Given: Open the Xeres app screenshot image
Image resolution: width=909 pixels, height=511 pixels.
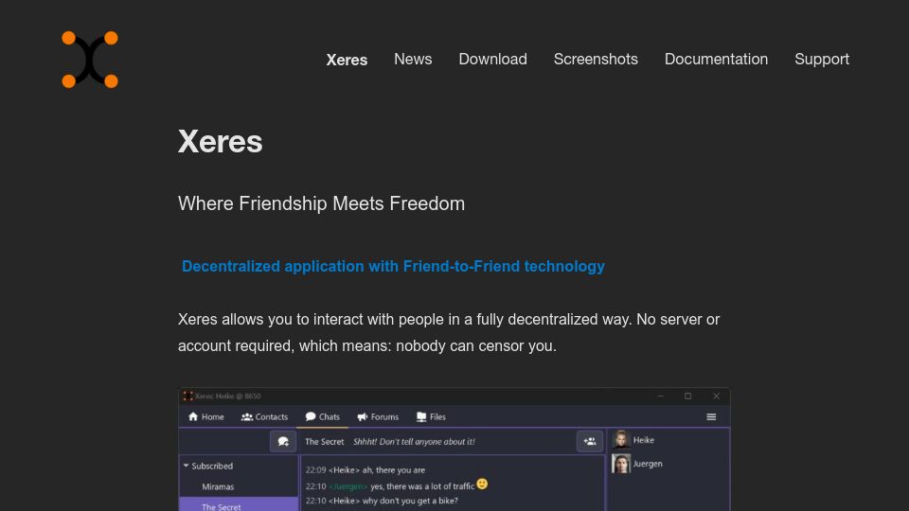Looking at the screenshot, I should click(454, 449).
